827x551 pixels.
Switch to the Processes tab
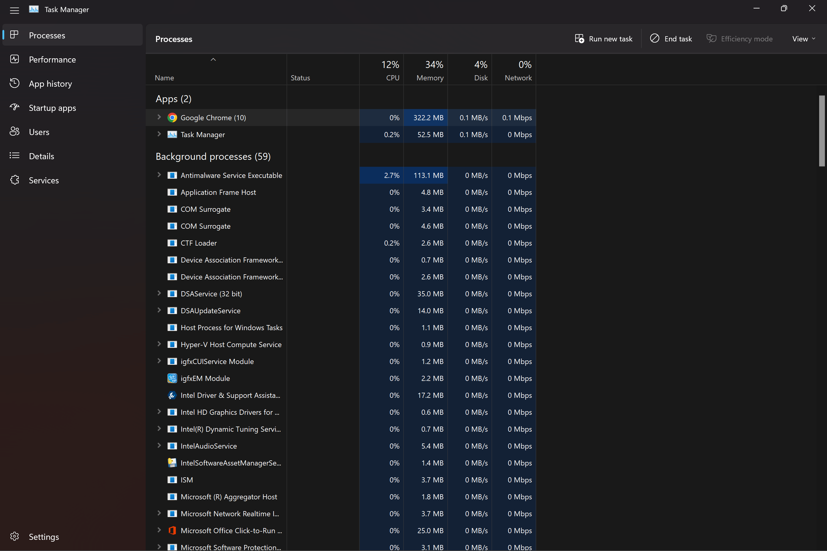tap(47, 35)
